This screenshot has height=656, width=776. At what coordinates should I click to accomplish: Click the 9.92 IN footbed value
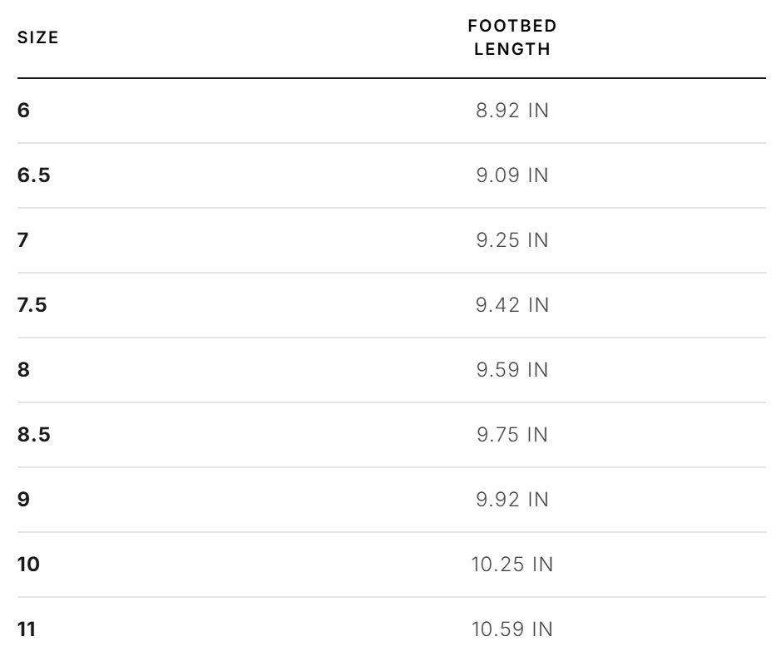point(512,499)
